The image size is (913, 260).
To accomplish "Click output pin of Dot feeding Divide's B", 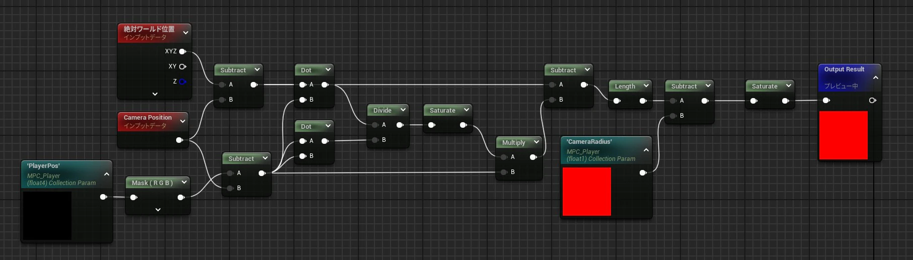I will tap(325, 141).
